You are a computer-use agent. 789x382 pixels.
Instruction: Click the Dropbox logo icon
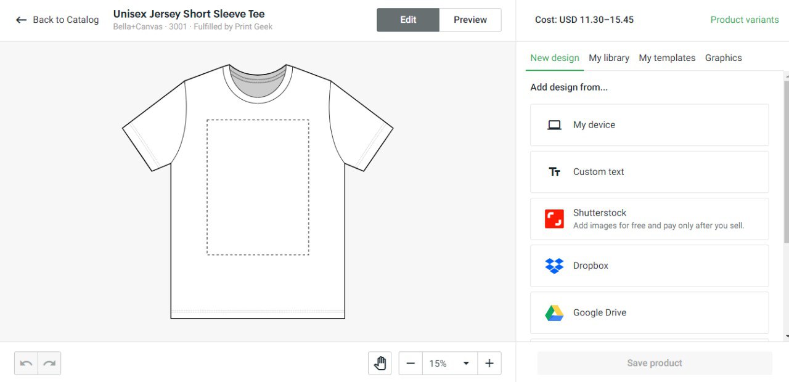554,266
